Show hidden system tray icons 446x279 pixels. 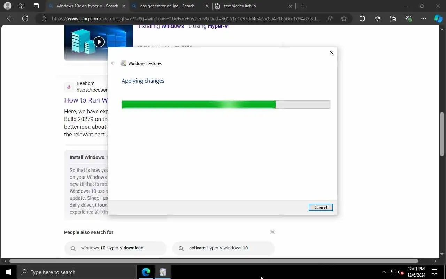click(x=384, y=272)
